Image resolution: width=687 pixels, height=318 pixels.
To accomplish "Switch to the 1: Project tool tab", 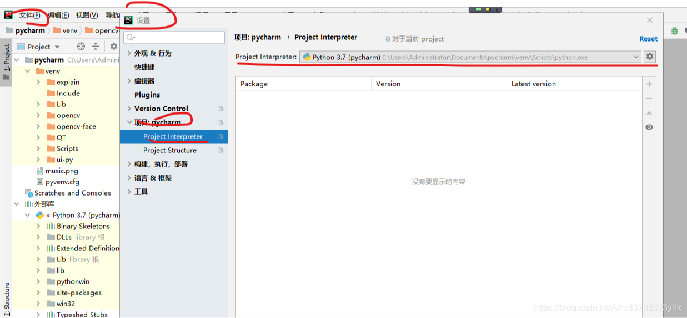I will 7,62.
